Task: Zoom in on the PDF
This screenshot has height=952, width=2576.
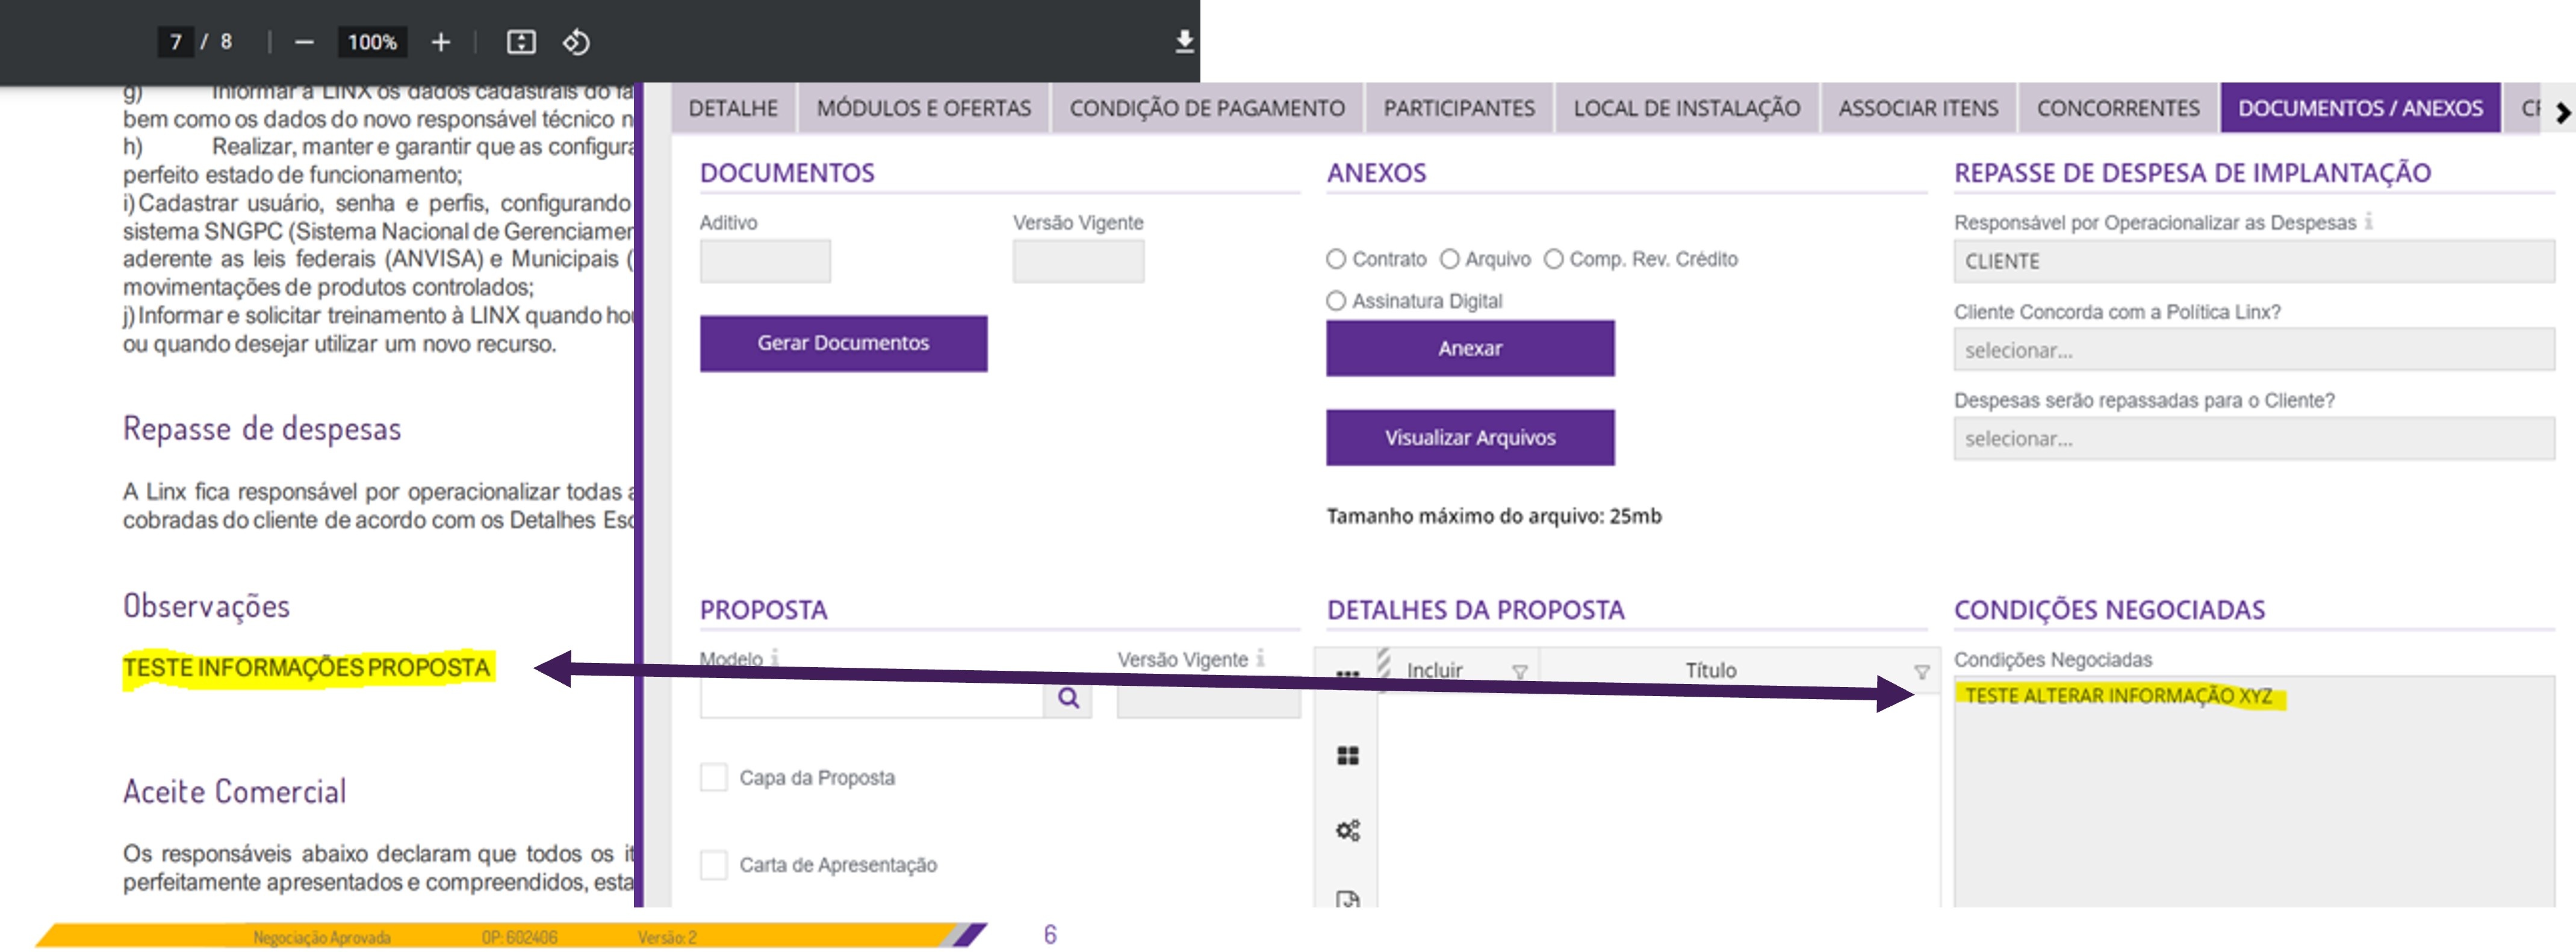Action: pos(441,42)
